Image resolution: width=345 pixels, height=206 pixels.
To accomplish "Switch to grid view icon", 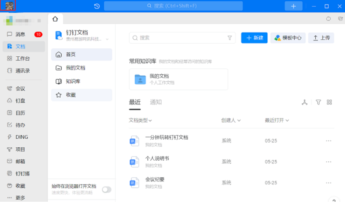I will (x=329, y=102).
